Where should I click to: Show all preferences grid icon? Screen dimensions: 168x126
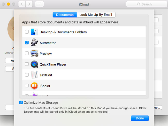point(39,4)
